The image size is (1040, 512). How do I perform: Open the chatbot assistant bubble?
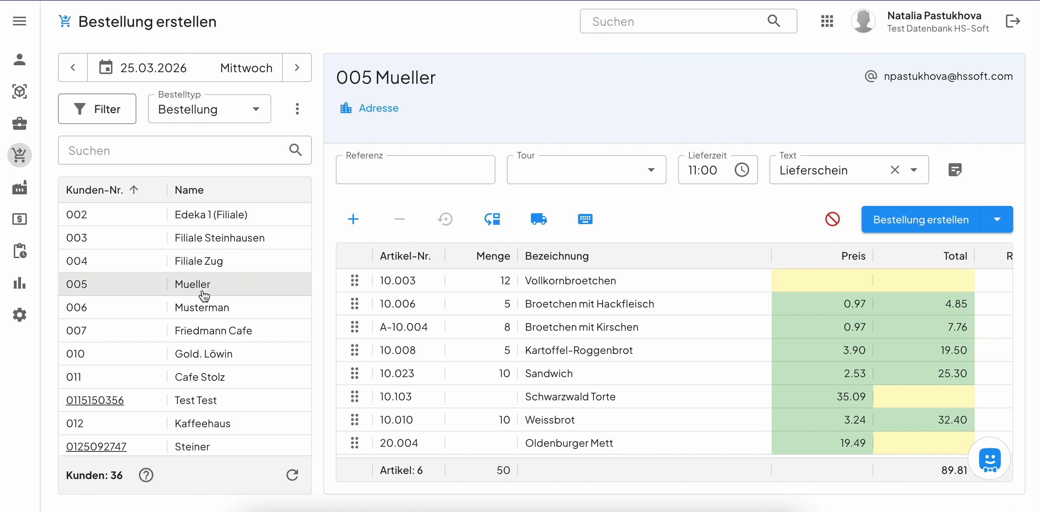point(989,459)
